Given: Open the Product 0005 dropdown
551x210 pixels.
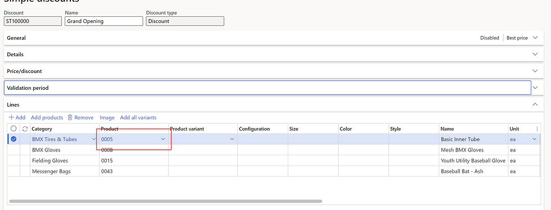Looking at the screenshot, I should point(163,139).
